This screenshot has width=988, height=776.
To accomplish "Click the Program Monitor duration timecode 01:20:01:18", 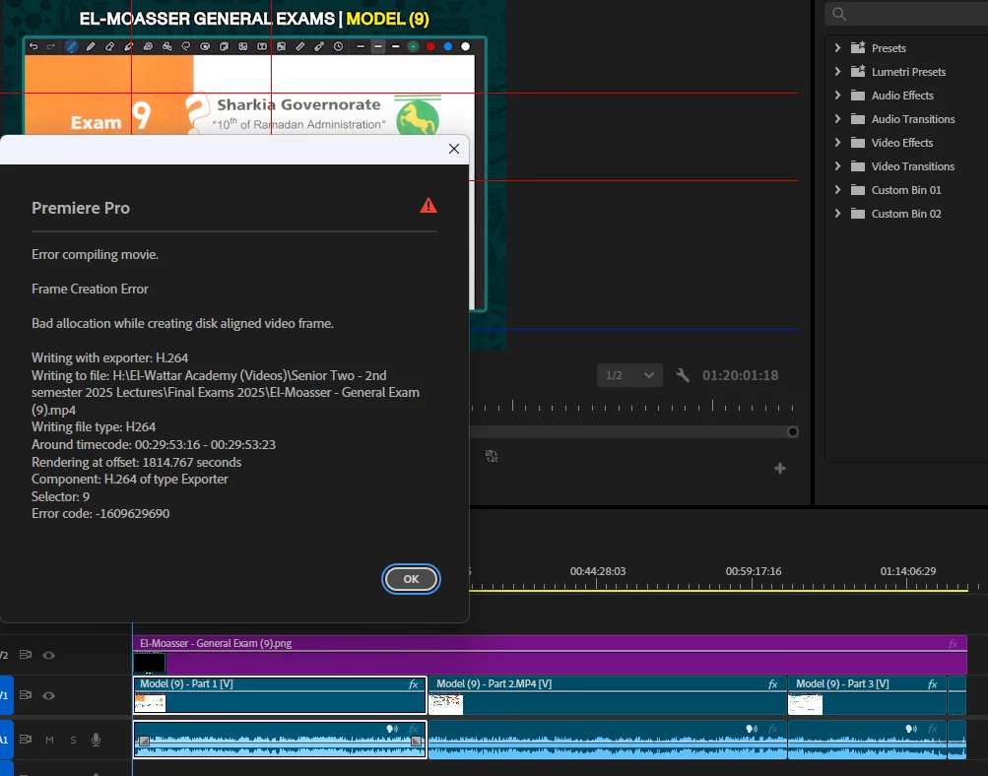I will pos(741,375).
